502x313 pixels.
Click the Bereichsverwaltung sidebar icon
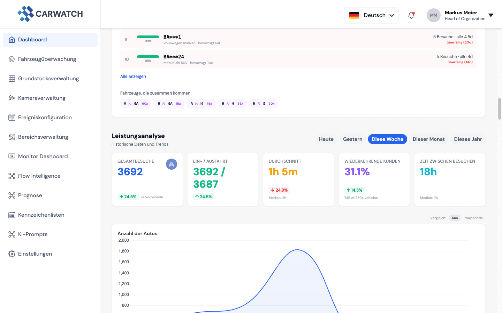tap(12, 137)
